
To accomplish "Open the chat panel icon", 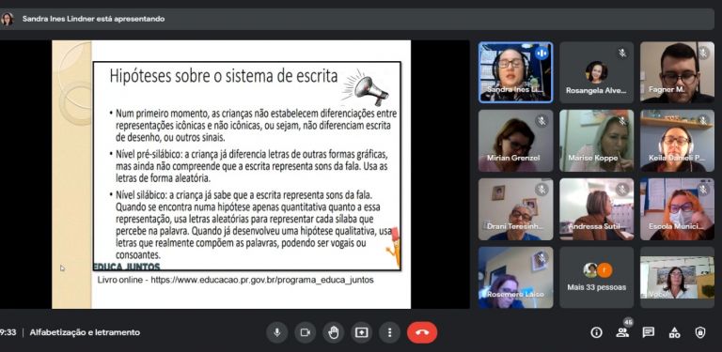I will pos(649,332).
